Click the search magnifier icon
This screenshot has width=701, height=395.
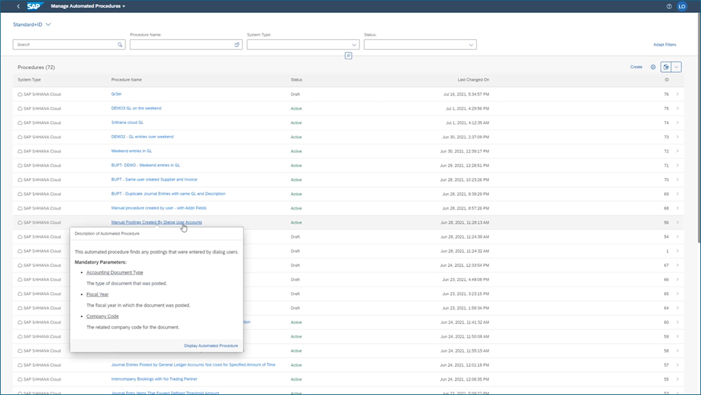coord(120,44)
